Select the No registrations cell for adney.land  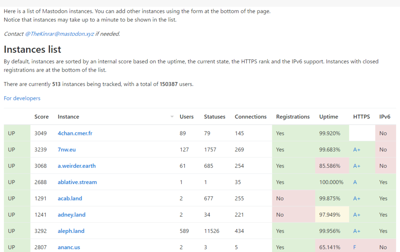[x=294, y=215]
